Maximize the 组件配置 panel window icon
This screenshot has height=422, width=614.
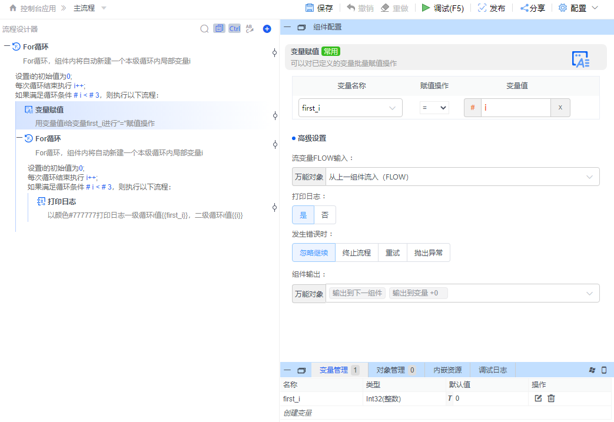point(301,28)
